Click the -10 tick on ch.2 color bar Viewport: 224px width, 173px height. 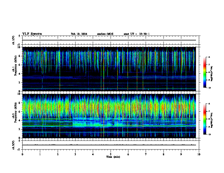coord(209,134)
